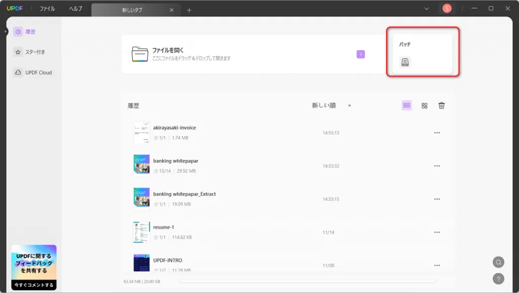519x293 pixels.
Task: Open the ファイル menu
Action: [47, 9]
